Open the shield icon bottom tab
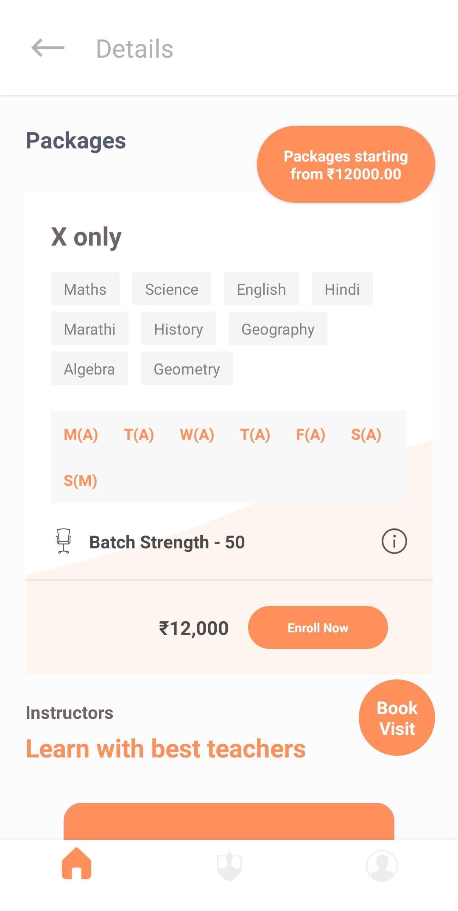Screen dimensions: 458x911 229,865
